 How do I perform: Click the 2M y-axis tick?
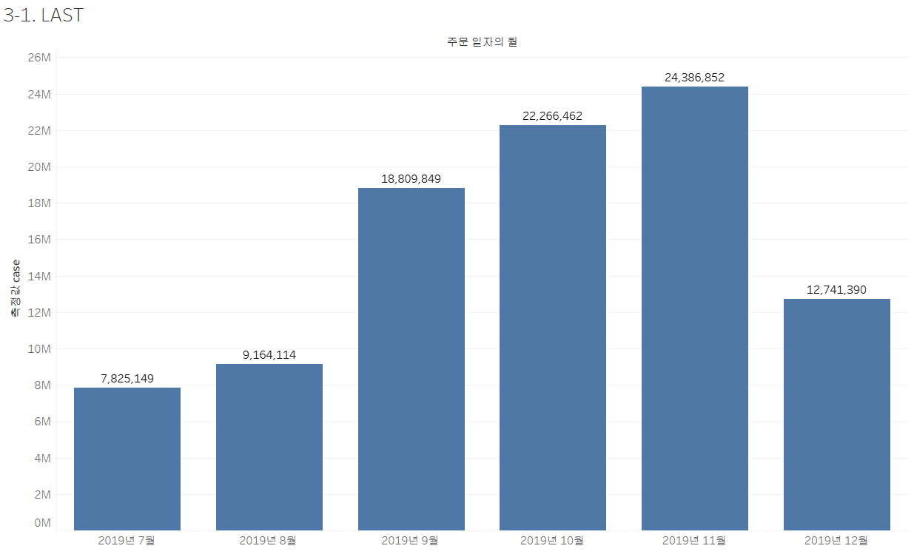coord(42,494)
